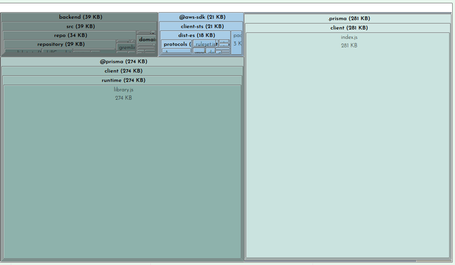The image size is (455, 265).
Task: Open the client (274 KB) node under @prisma
Action: click(123, 71)
